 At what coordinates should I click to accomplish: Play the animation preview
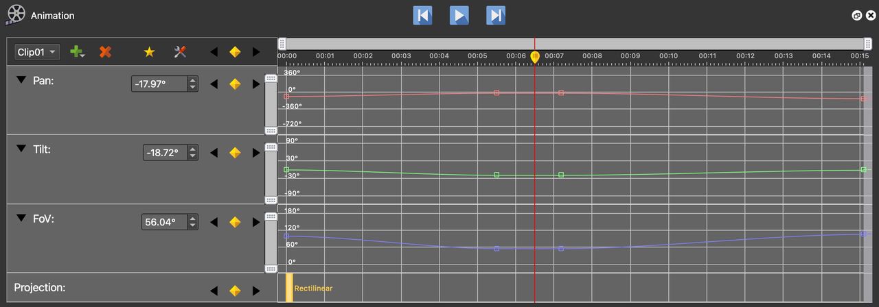pyautogui.click(x=459, y=15)
